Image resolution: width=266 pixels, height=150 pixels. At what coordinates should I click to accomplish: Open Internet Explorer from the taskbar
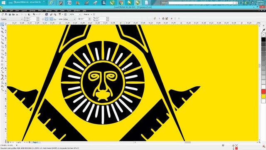[52, 2]
